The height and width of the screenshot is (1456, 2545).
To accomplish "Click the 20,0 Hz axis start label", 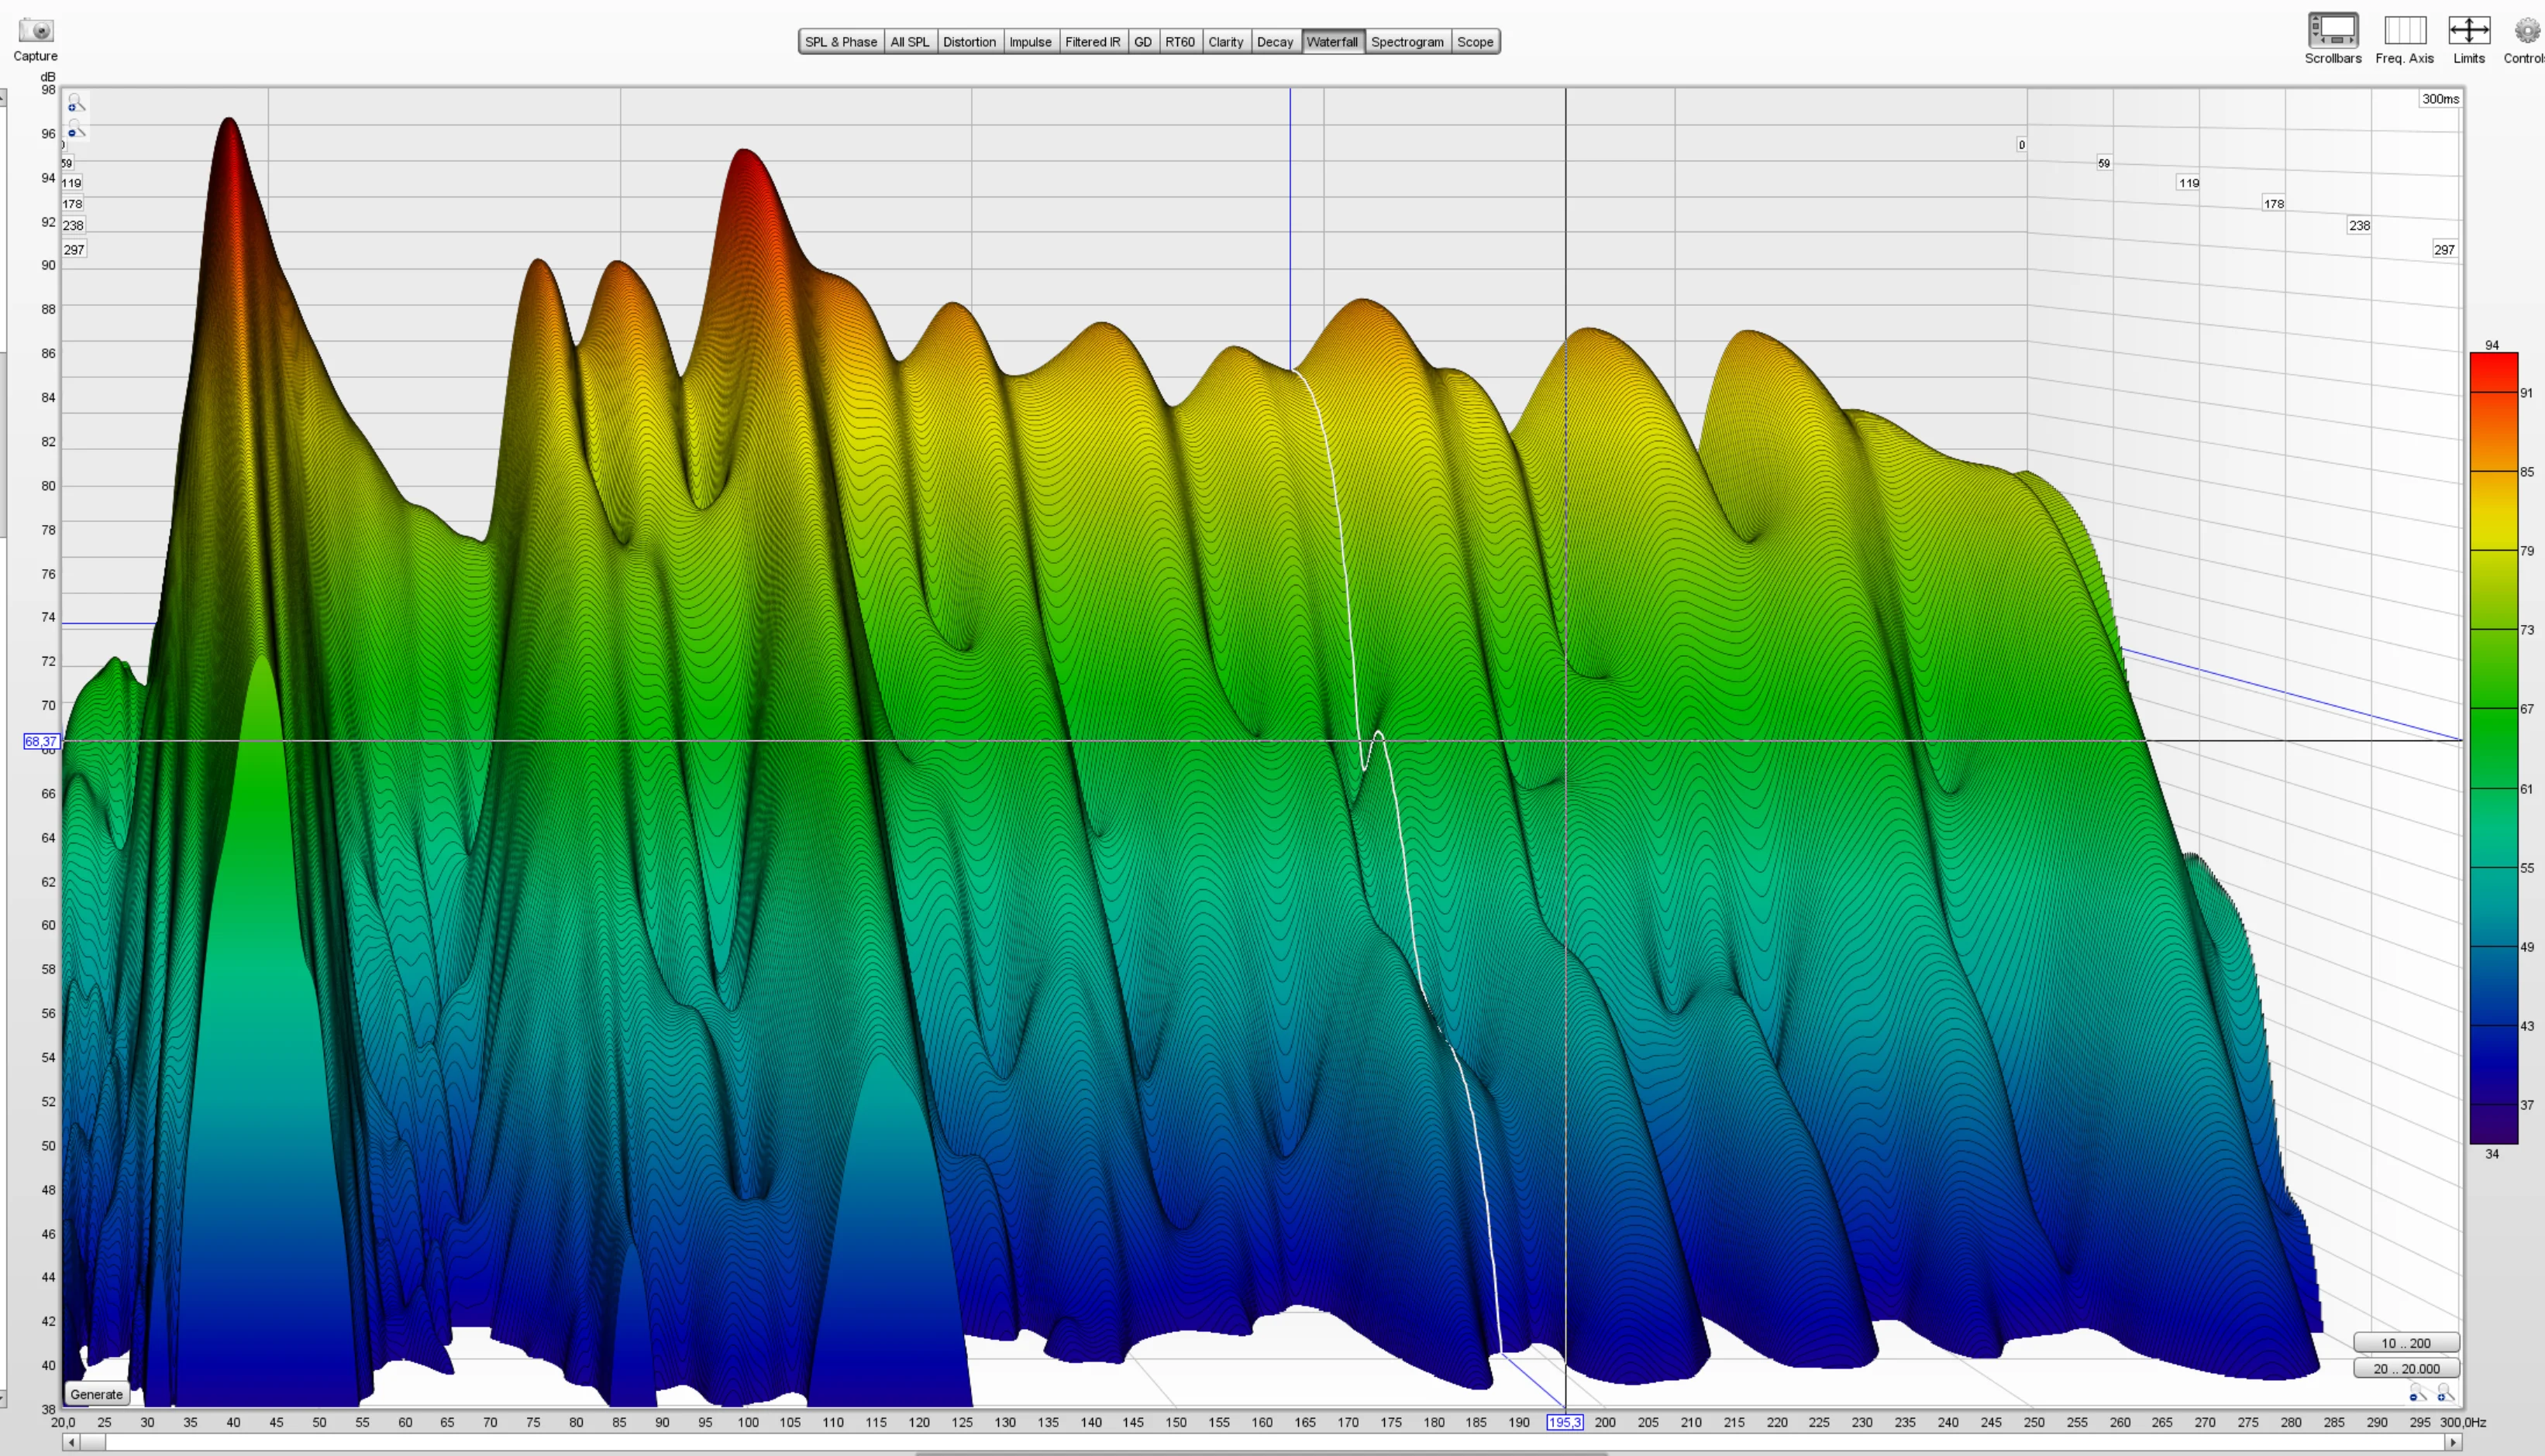I will coord(63,1422).
